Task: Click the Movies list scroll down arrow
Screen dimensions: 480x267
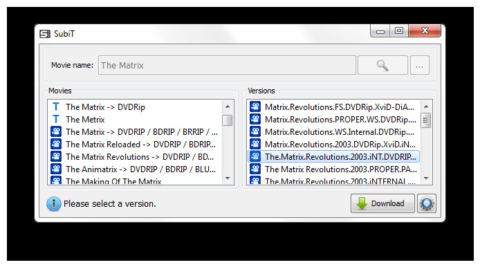Action: 228,178
